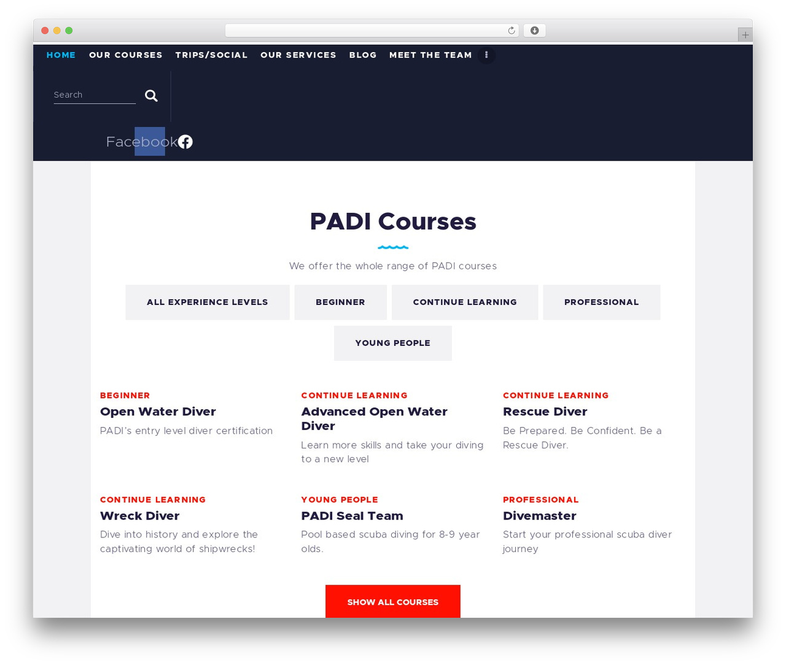Click Professional label above Divemaster
Image resolution: width=786 pixels, height=665 pixels.
point(541,500)
